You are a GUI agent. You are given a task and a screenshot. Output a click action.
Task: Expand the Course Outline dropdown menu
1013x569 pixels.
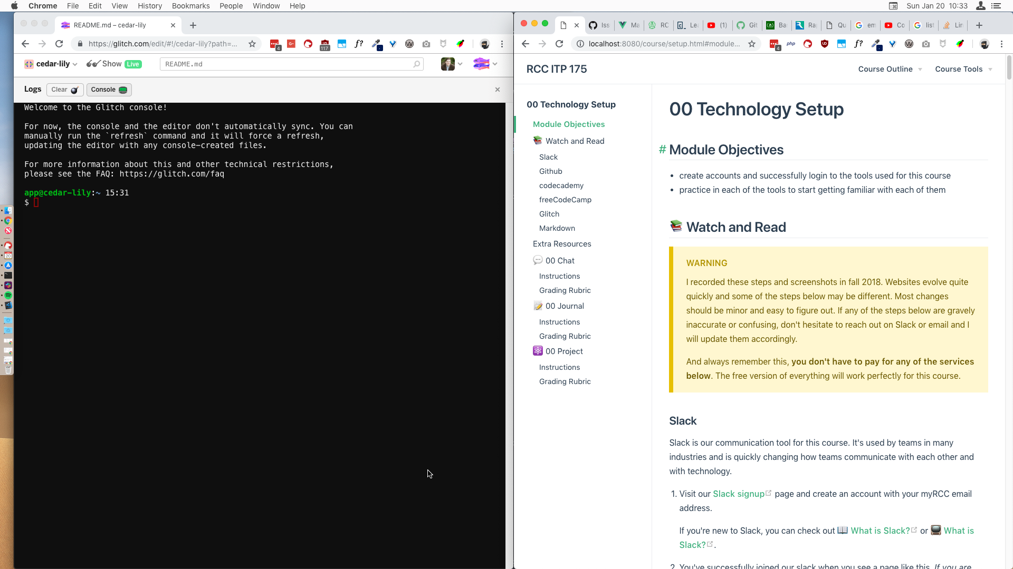pyautogui.click(x=890, y=69)
